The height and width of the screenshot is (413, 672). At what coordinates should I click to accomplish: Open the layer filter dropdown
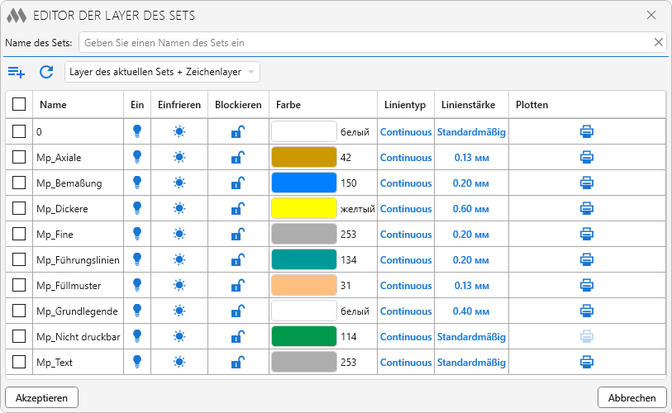tap(162, 72)
